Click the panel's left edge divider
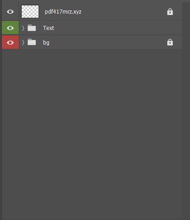Screen dimensions: 190x220 pos(1,110)
